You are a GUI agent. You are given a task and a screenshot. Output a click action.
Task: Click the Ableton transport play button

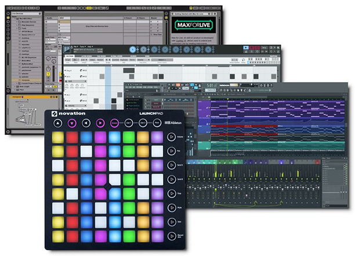(x=78, y=8)
